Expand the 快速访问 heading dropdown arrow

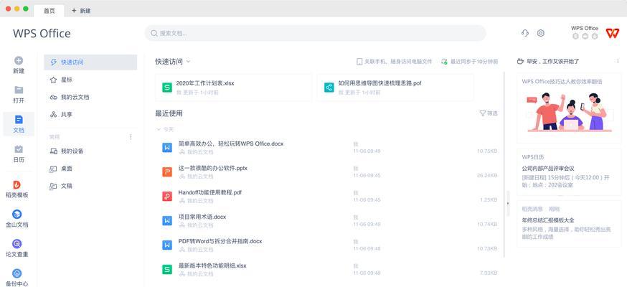click(x=189, y=62)
